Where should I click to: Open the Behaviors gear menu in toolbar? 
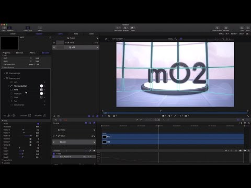[126, 28]
